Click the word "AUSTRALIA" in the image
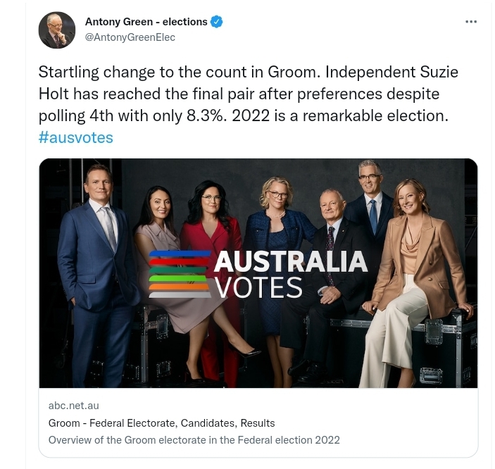 click(x=290, y=262)
